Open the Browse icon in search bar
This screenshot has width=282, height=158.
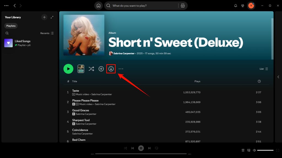183,6
